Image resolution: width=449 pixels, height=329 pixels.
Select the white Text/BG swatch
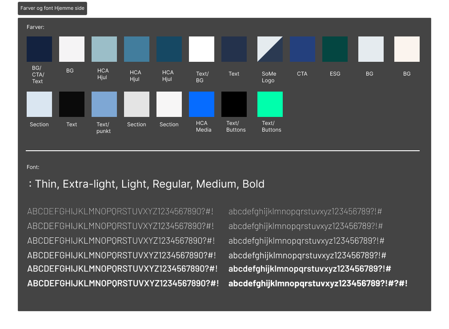coord(201,49)
